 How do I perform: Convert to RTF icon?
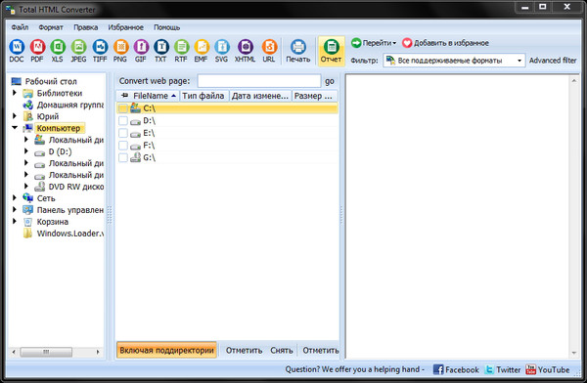(x=181, y=48)
